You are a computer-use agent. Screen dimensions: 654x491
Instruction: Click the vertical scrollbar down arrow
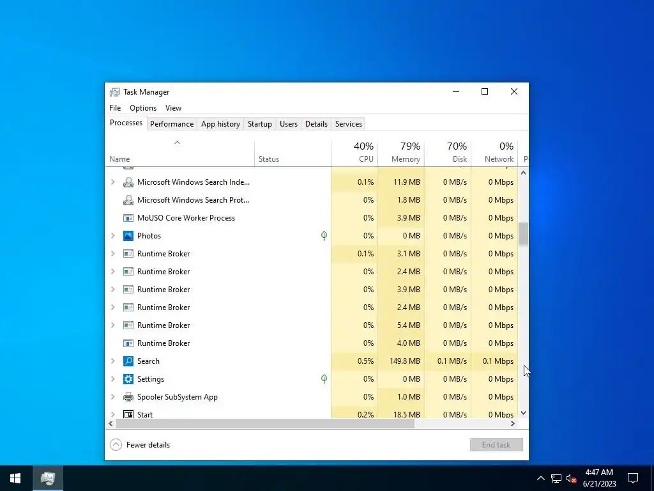point(524,414)
